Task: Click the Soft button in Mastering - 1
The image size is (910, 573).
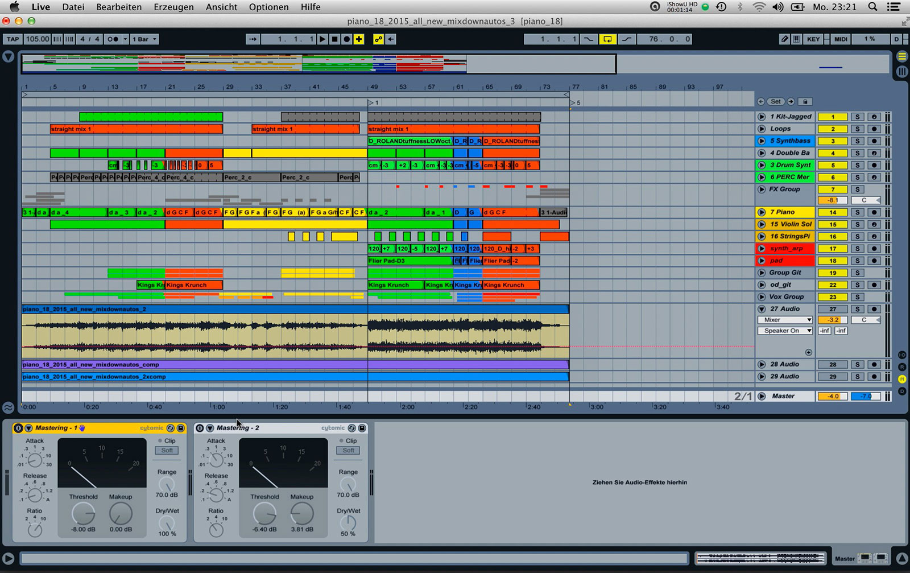Action: coord(167,450)
